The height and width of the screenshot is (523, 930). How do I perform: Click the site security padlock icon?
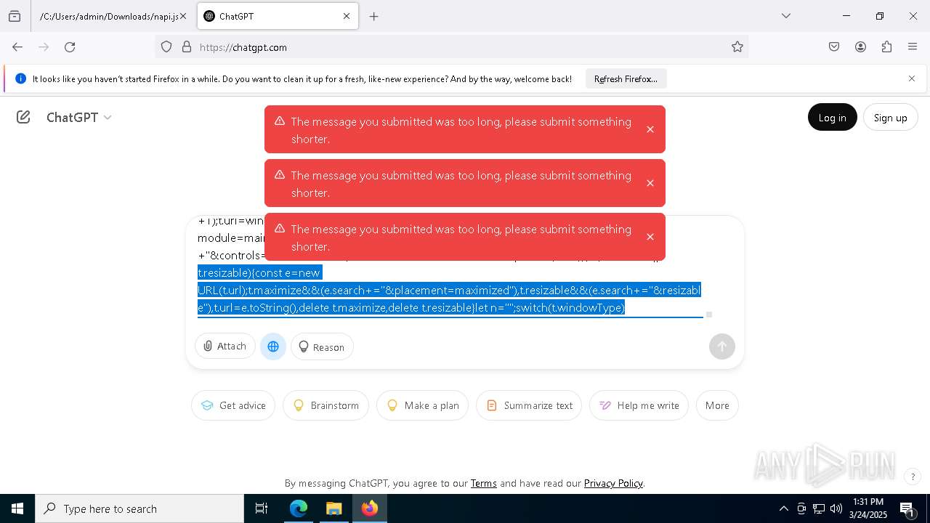point(187,47)
